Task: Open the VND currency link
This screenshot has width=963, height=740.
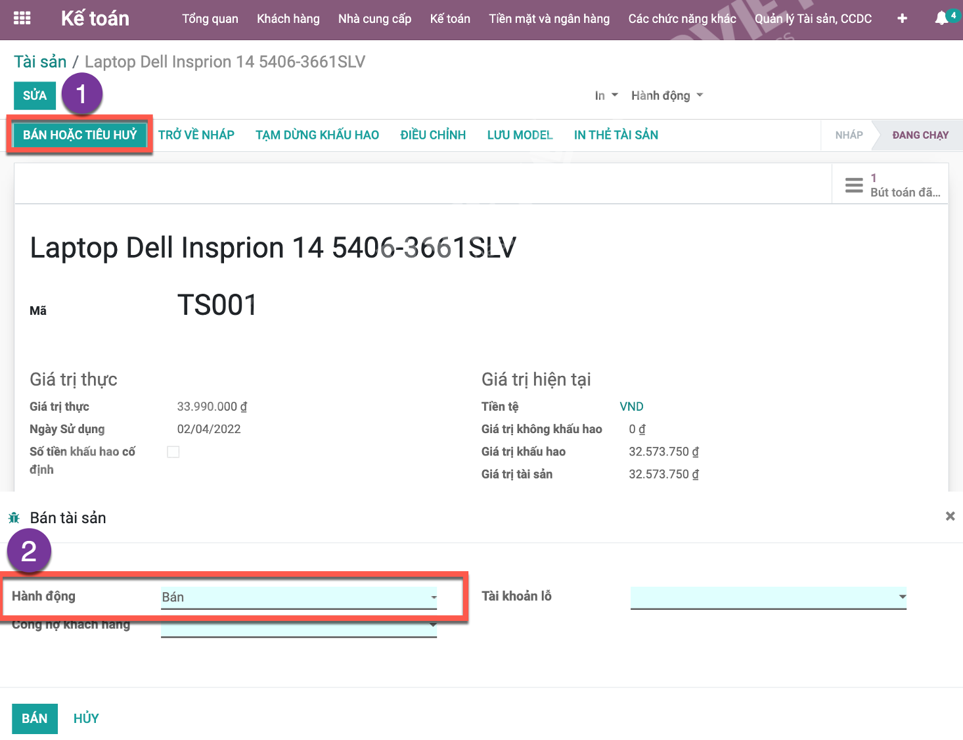Action: click(631, 407)
